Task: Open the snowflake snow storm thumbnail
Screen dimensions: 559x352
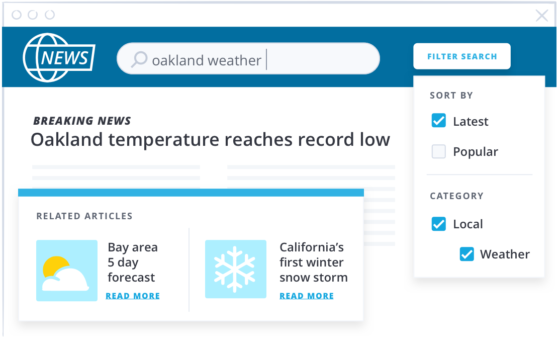Action: click(236, 269)
